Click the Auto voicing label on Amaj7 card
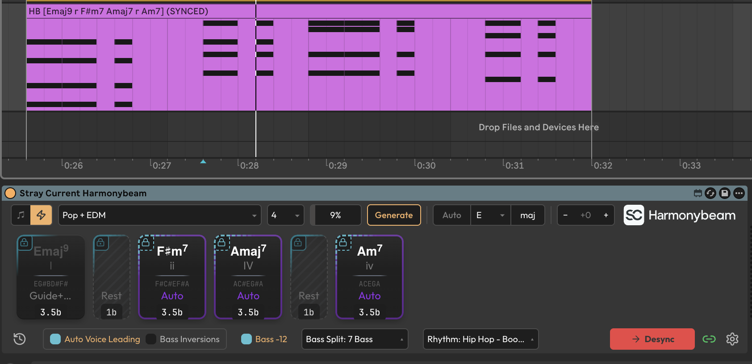The image size is (752, 364). [248, 296]
